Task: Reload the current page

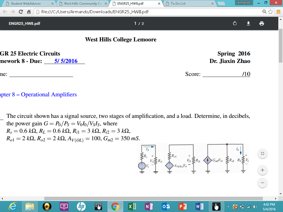Action: (x=21, y=12)
